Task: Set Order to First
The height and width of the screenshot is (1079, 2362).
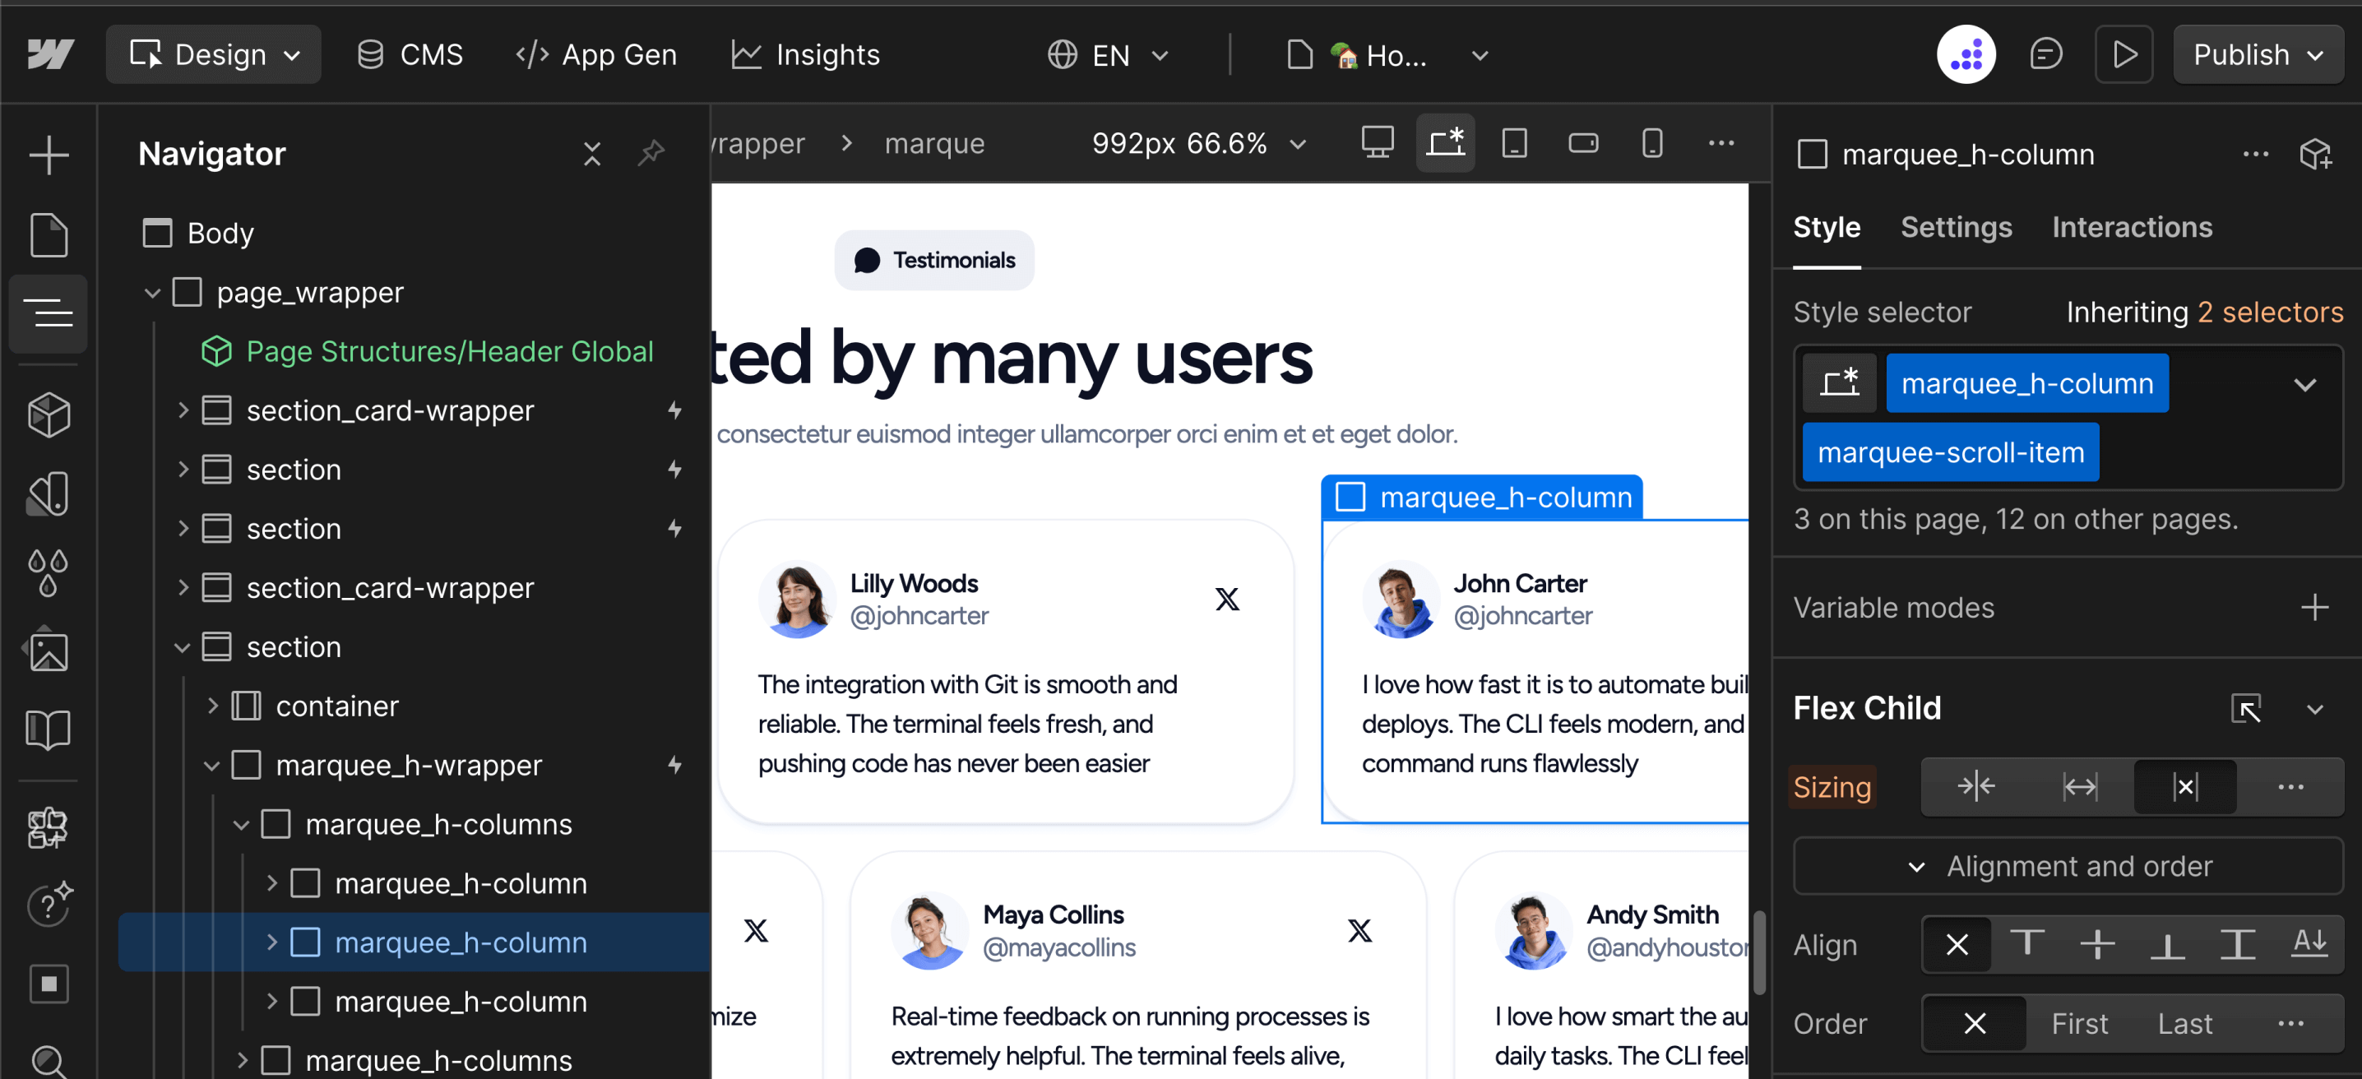Action: (2078, 1024)
